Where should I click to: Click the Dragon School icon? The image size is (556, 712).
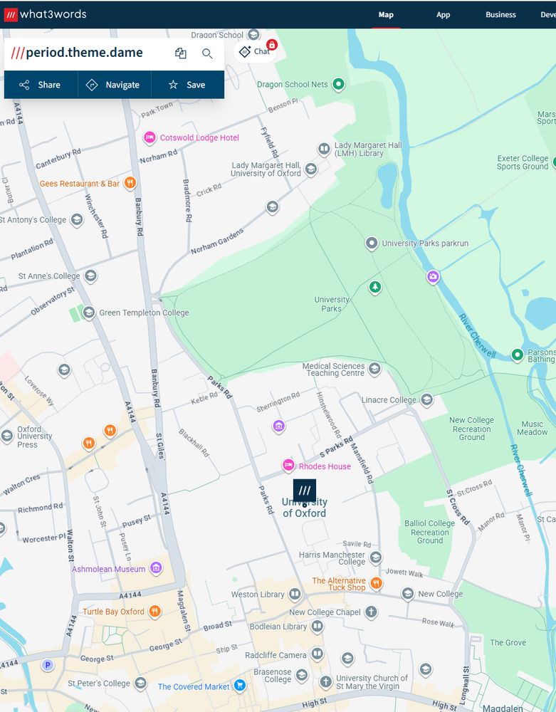pyautogui.click(x=253, y=34)
